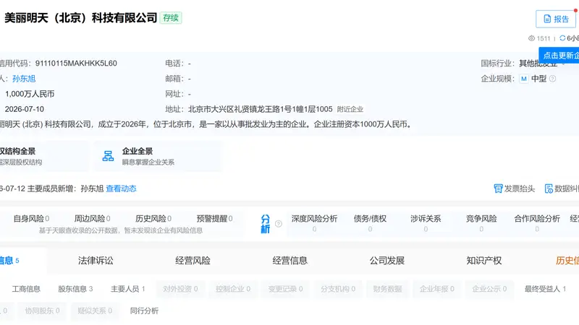The width and height of the screenshot is (579, 325).
Task: Select 主要人员 1 sub-tab
Action: 128,289
